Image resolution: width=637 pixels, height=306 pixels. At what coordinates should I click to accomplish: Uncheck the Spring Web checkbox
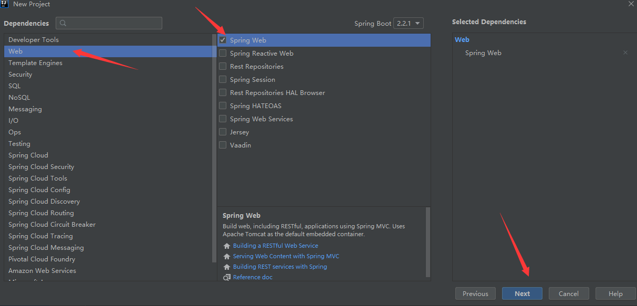click(x=223, y=40)
